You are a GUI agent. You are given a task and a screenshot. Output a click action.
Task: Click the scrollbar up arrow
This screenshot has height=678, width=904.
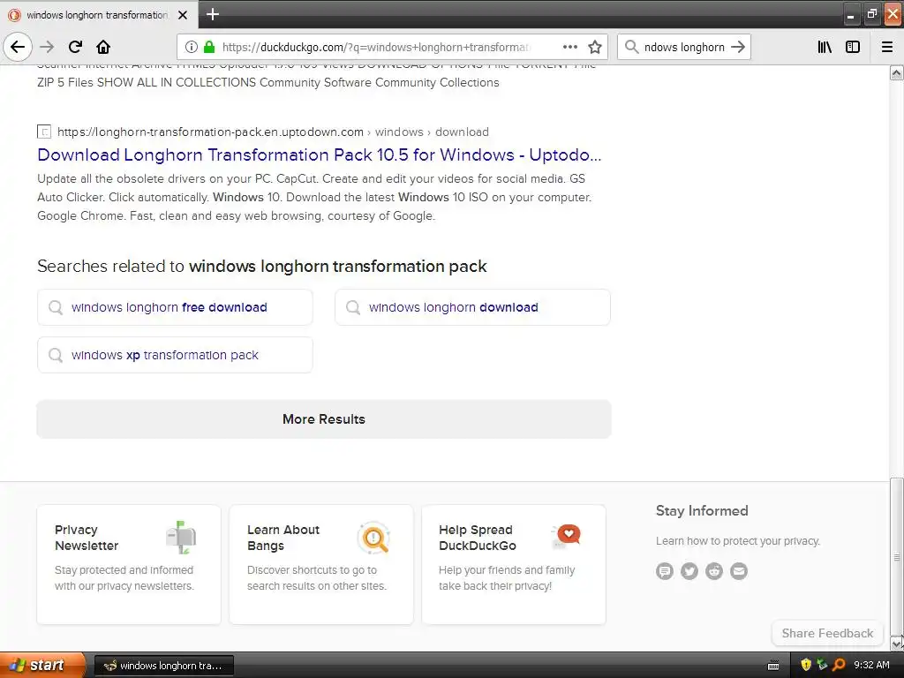coord(897,72)
